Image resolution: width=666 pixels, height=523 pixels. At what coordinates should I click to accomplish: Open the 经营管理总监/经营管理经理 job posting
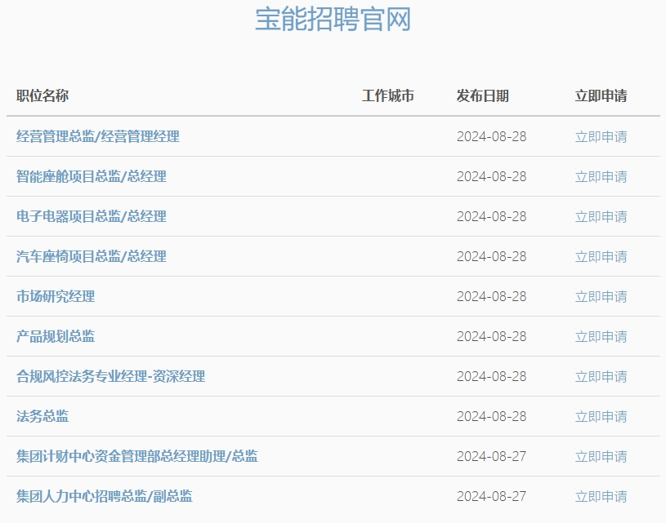point(98,136)
